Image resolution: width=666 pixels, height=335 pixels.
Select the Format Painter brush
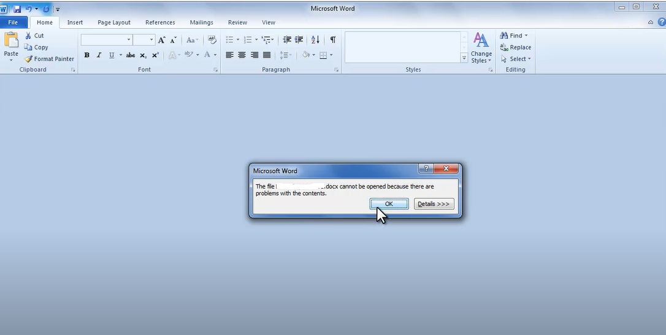(49, 59)
